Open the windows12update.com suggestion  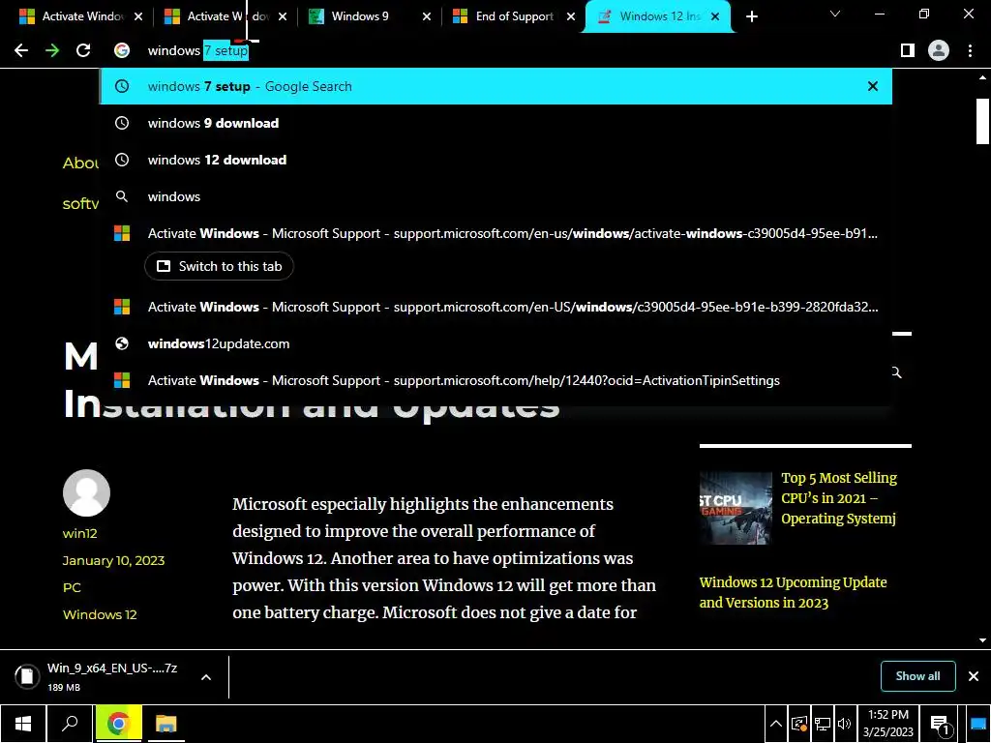click(496, 343)
